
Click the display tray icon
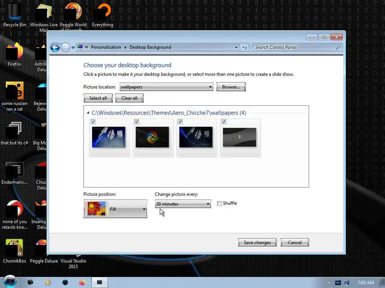pyautogui.click(x=338, y=283)
